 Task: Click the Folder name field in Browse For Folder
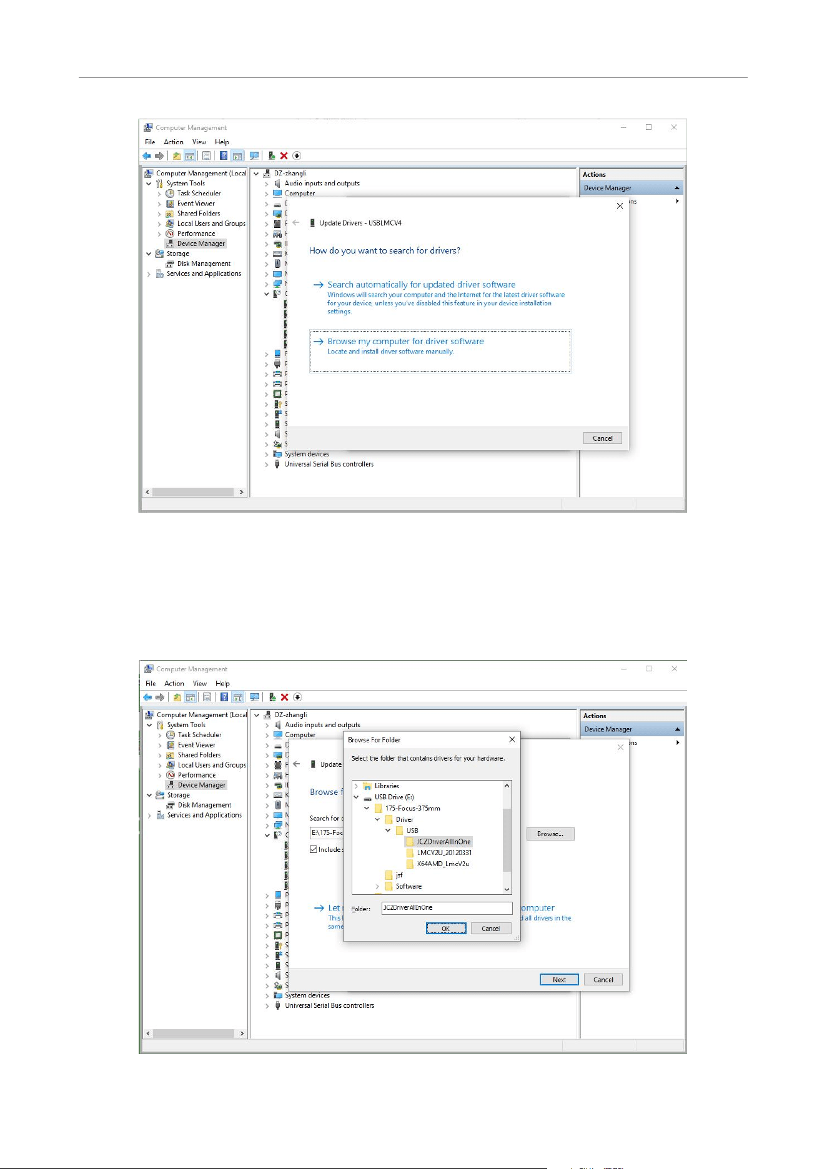(x=447, y=908)
